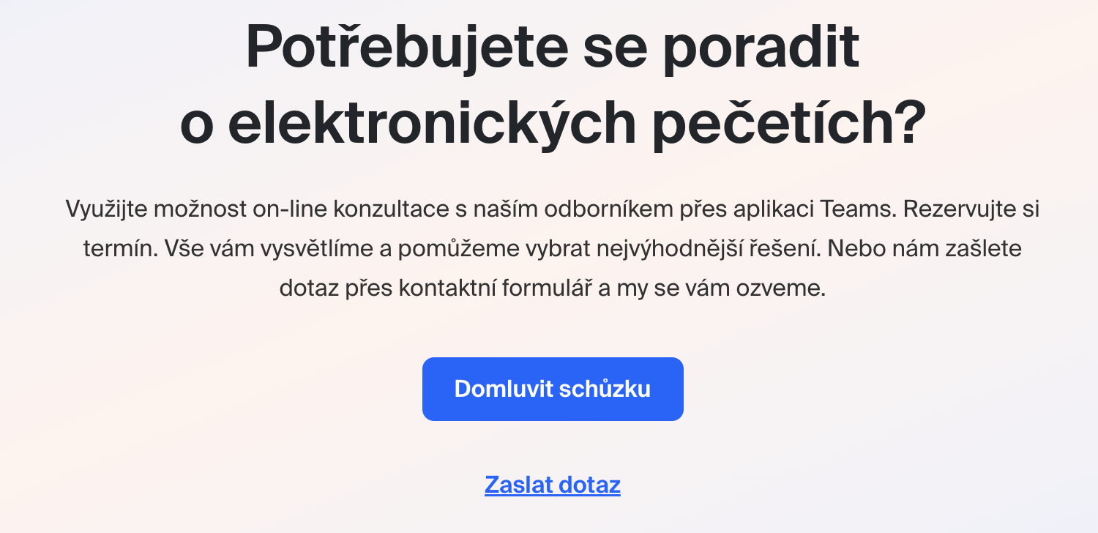Click the Domluvit schůzku button

[x=553, y=389]
